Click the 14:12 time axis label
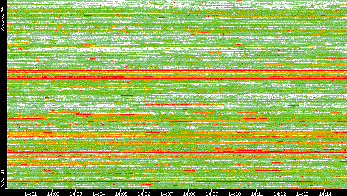 279,194
